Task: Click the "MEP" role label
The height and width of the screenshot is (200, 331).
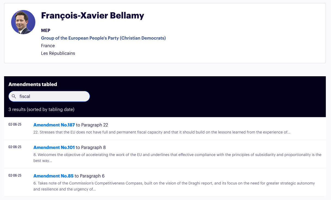Action: [x=46, y=30]
